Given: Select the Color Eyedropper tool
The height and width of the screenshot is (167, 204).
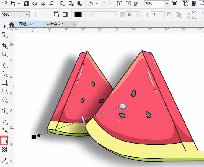Looking at the screenshot, I should pos(4,160).
